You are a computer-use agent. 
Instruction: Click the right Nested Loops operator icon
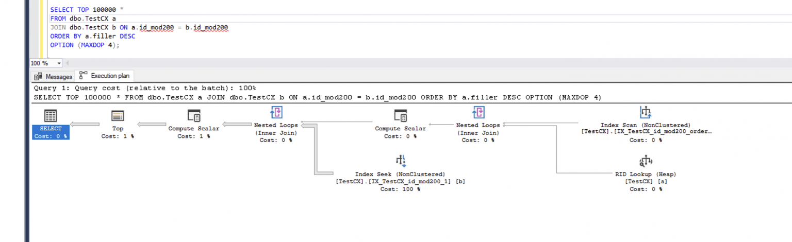point(478,113)
